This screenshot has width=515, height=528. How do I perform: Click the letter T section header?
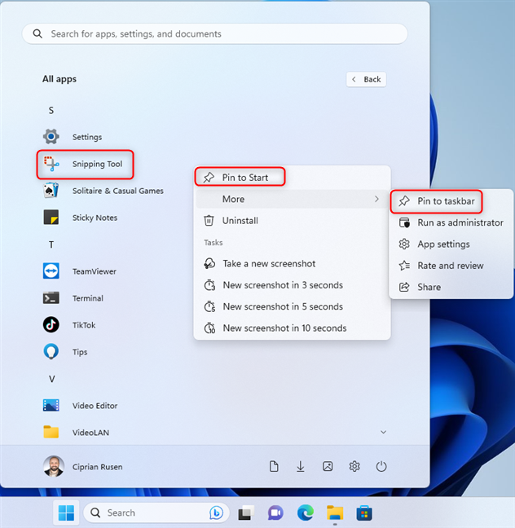(x=51, y=244)
